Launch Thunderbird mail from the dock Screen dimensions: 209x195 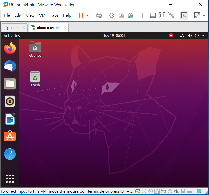[x=10, y=66]
